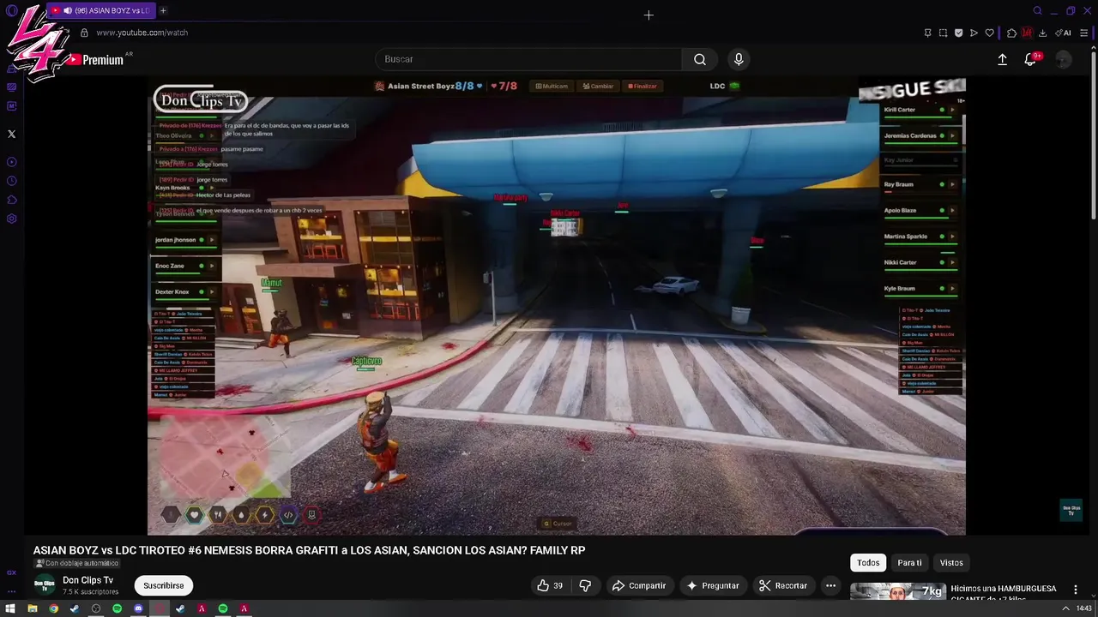Viewport: 1098px width, 617px height.
Task: Click the Preguntar ask button
Action: pos(713,585)
